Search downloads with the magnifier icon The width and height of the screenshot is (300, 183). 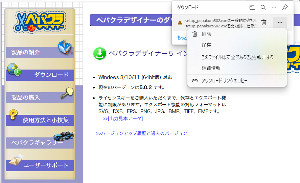(263, 7)
